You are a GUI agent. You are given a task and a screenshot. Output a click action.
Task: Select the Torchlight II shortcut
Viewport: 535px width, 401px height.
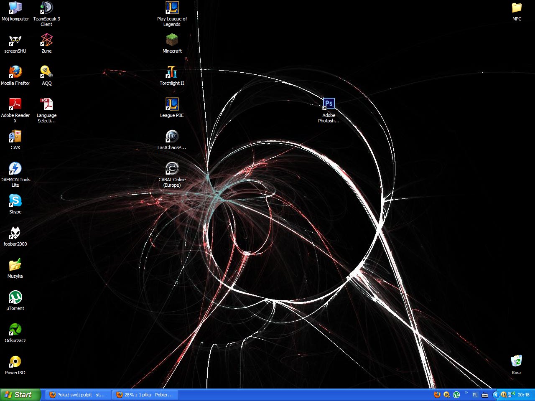tap(172, 76)
